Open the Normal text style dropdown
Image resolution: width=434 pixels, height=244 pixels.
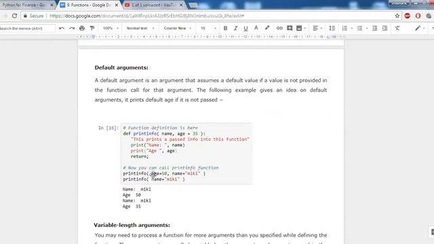coord(140,28)
